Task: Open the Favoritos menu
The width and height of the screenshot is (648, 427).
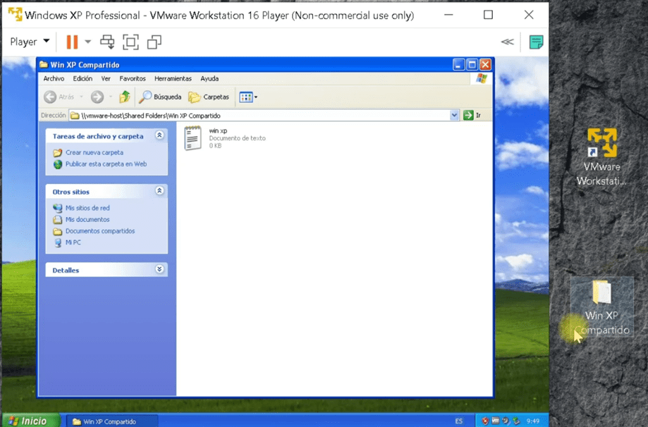Action: pyautogui.click(x=133, y=78)
